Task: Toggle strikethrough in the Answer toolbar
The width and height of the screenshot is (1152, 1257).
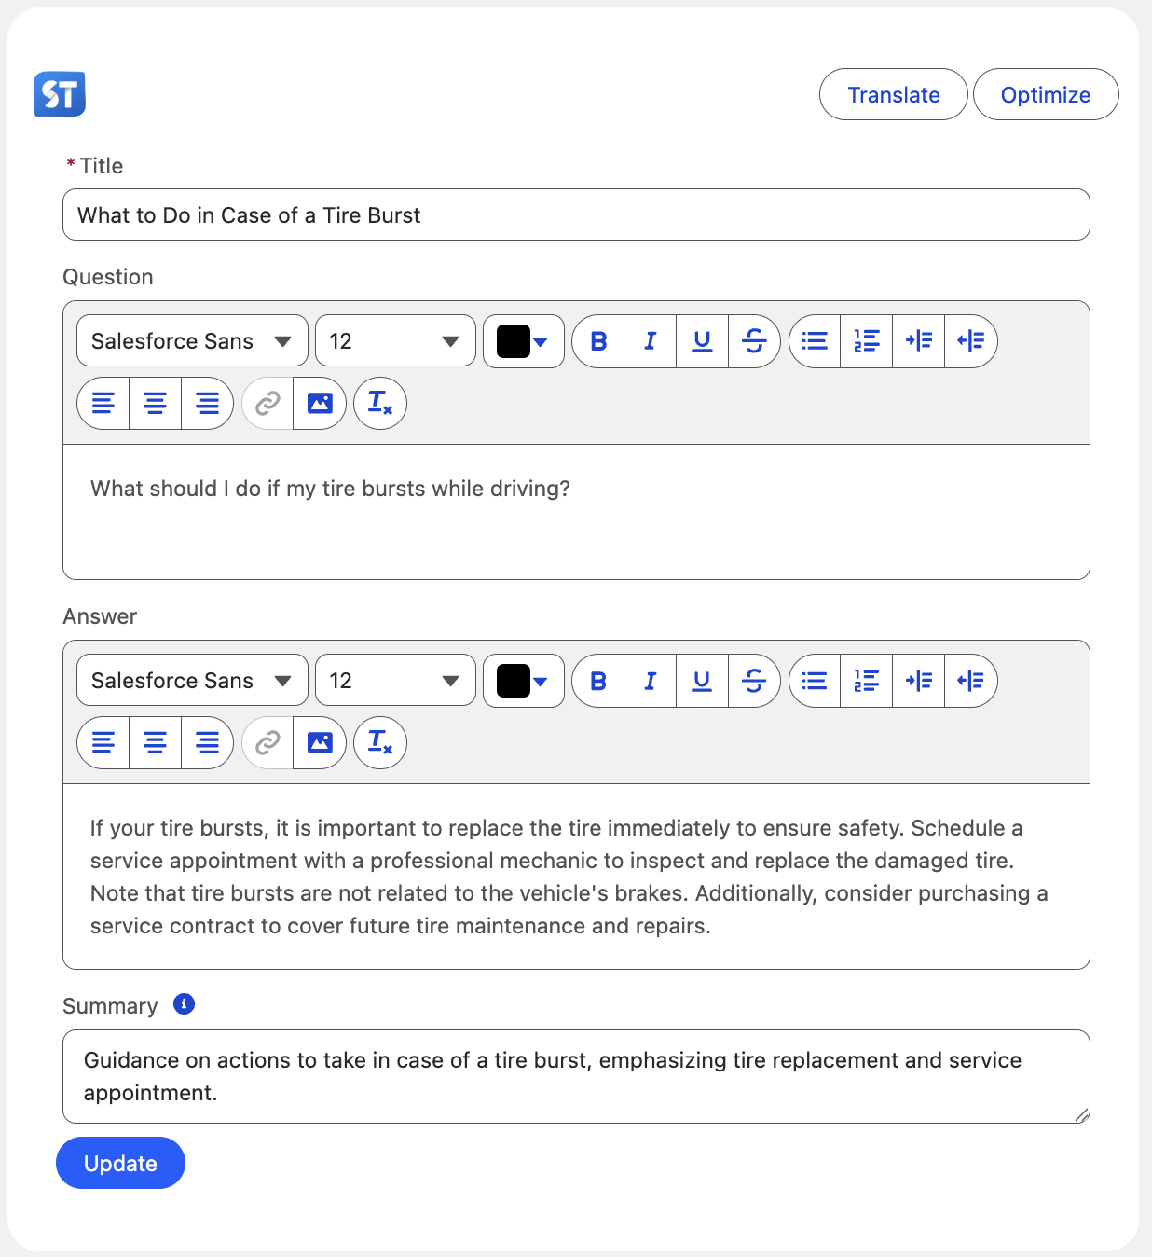Action: click(755, 681)
